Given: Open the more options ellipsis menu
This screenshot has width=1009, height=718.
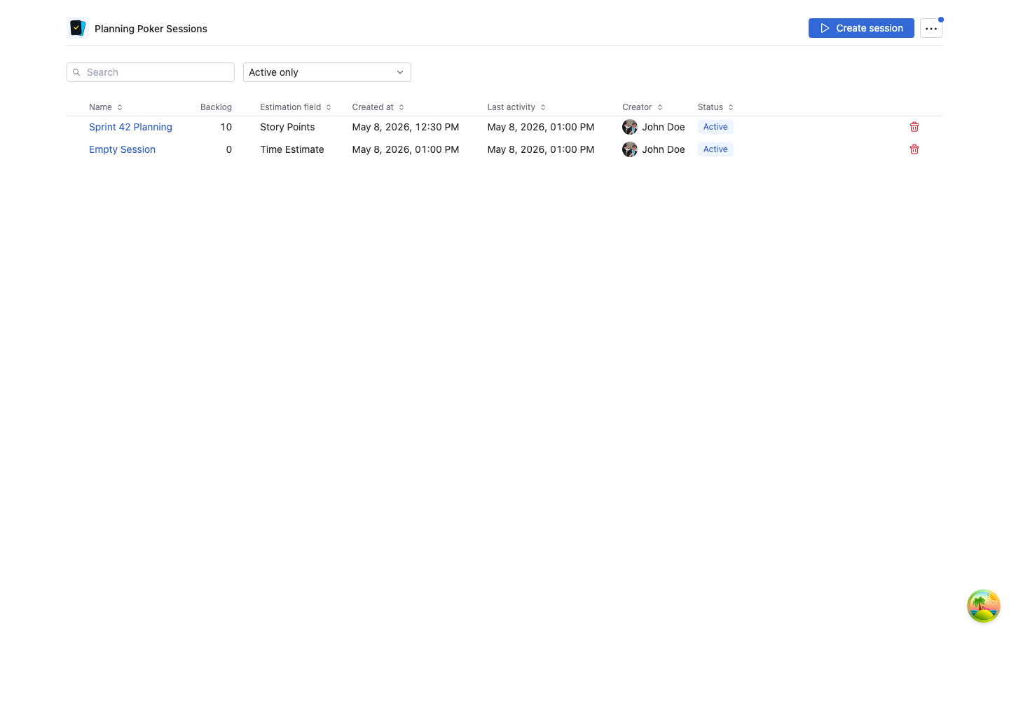Looking at the screenshot, I should [x=931, y=28].
